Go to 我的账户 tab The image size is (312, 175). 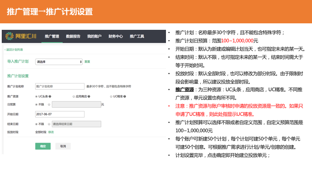click(x=94, y=36)
